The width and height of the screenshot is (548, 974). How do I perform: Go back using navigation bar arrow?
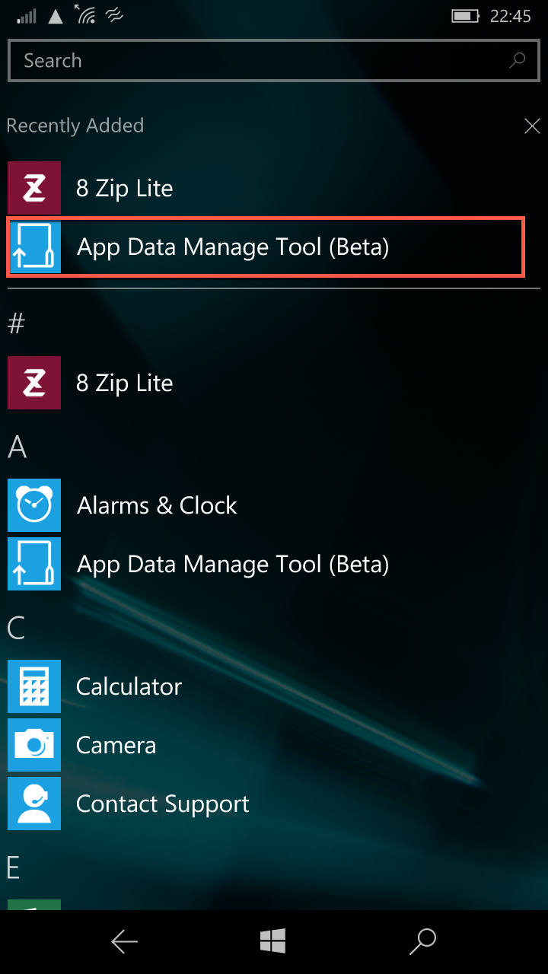(124, 942)
